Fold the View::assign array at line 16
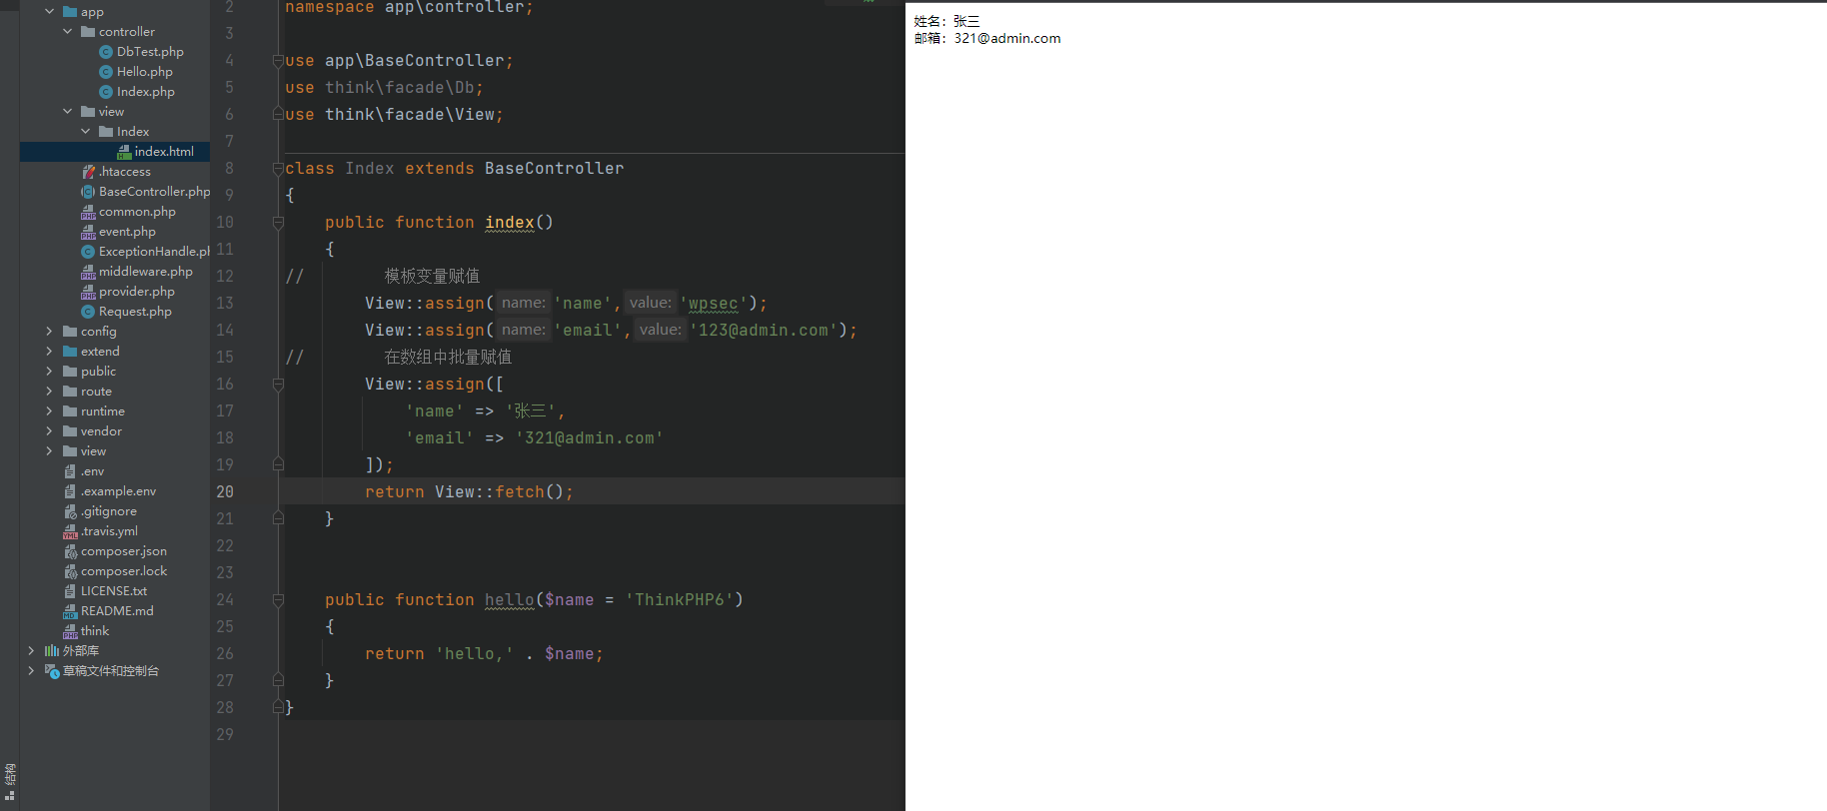 pyautogui.click(x=278, y=385)
